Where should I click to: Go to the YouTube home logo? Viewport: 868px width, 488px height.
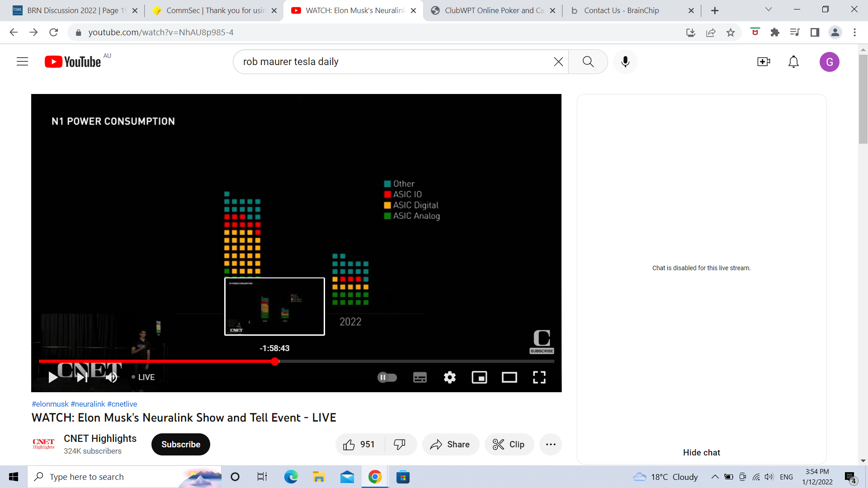[73, 61]
